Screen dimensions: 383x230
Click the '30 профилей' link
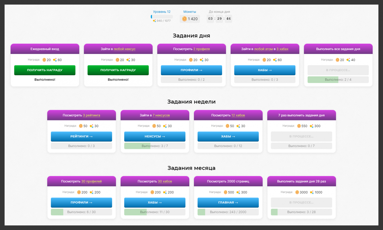click(91, 181)
